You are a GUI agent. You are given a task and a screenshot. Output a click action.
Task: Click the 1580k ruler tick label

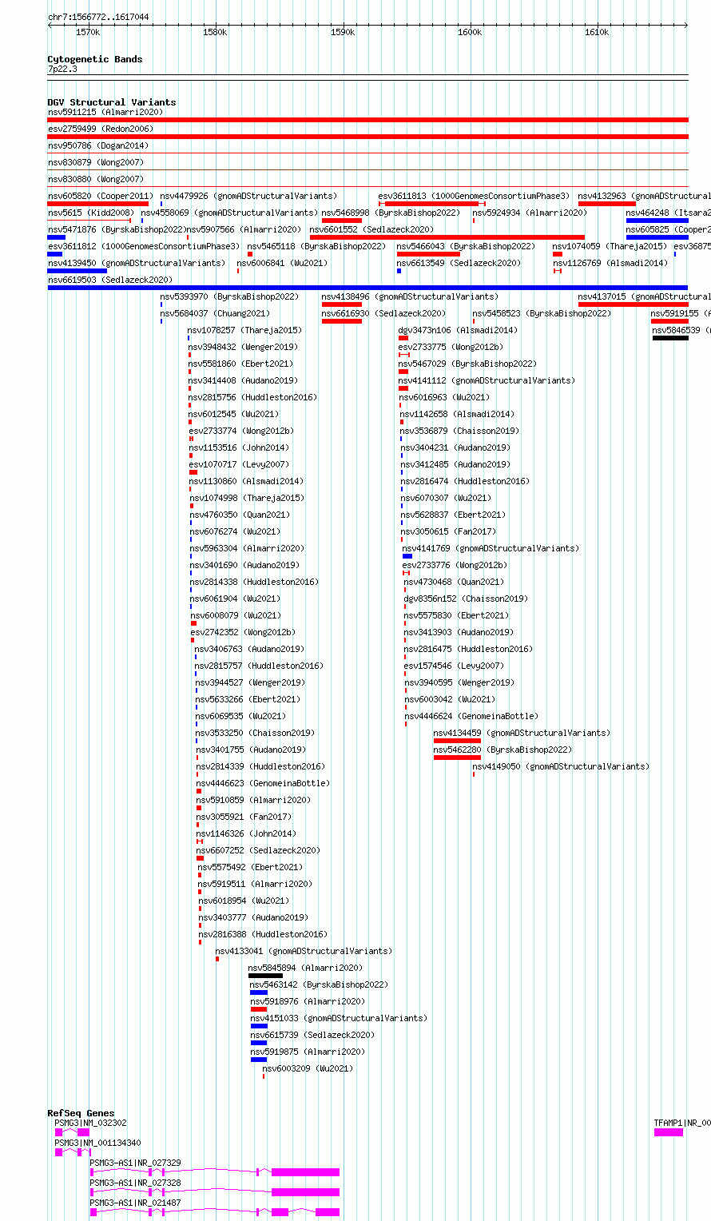click(215, 32)
